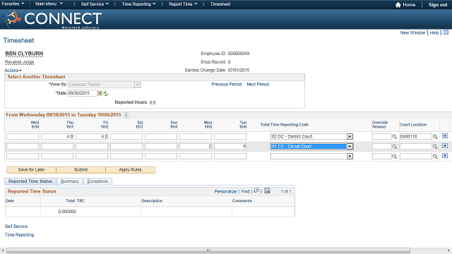Open Override Reason lookup in blank third row
This screenshot has width=452, height=254.
(x=394, y=157)
